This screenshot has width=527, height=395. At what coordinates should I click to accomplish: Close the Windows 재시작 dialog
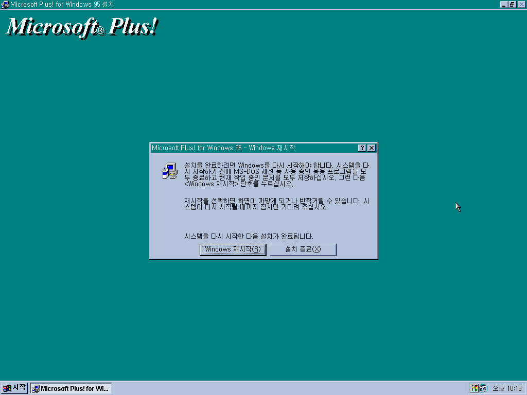[x=372, y=148]
